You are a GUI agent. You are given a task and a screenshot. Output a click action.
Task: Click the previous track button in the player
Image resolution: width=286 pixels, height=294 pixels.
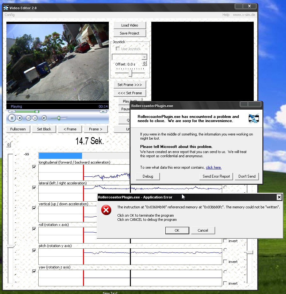(28, 118)
